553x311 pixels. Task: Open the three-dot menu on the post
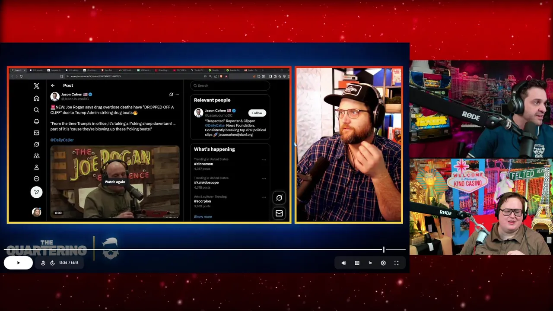[x=177, y=94]
